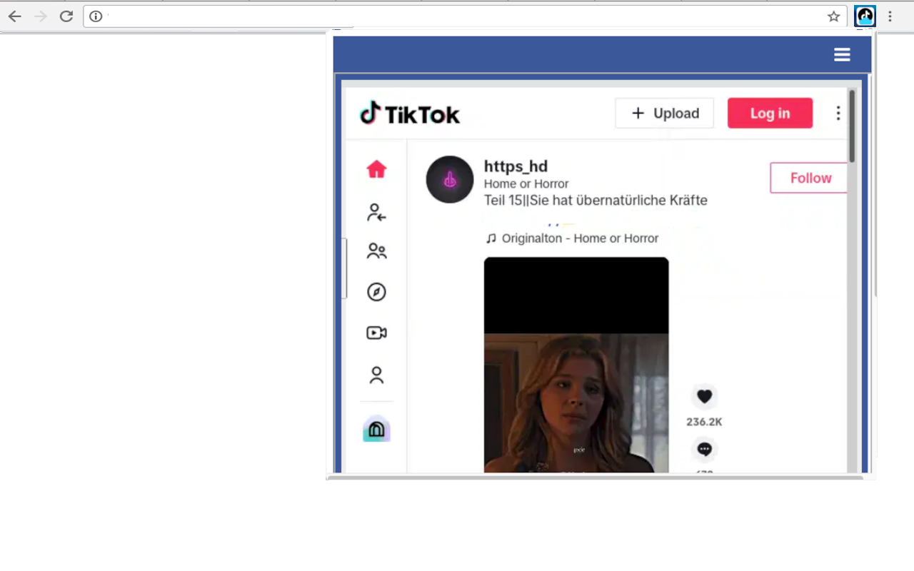Screen dimensions: 914x571
Task: Open the extension icon in the browser toolbar
Action: [x=865, y=16]
